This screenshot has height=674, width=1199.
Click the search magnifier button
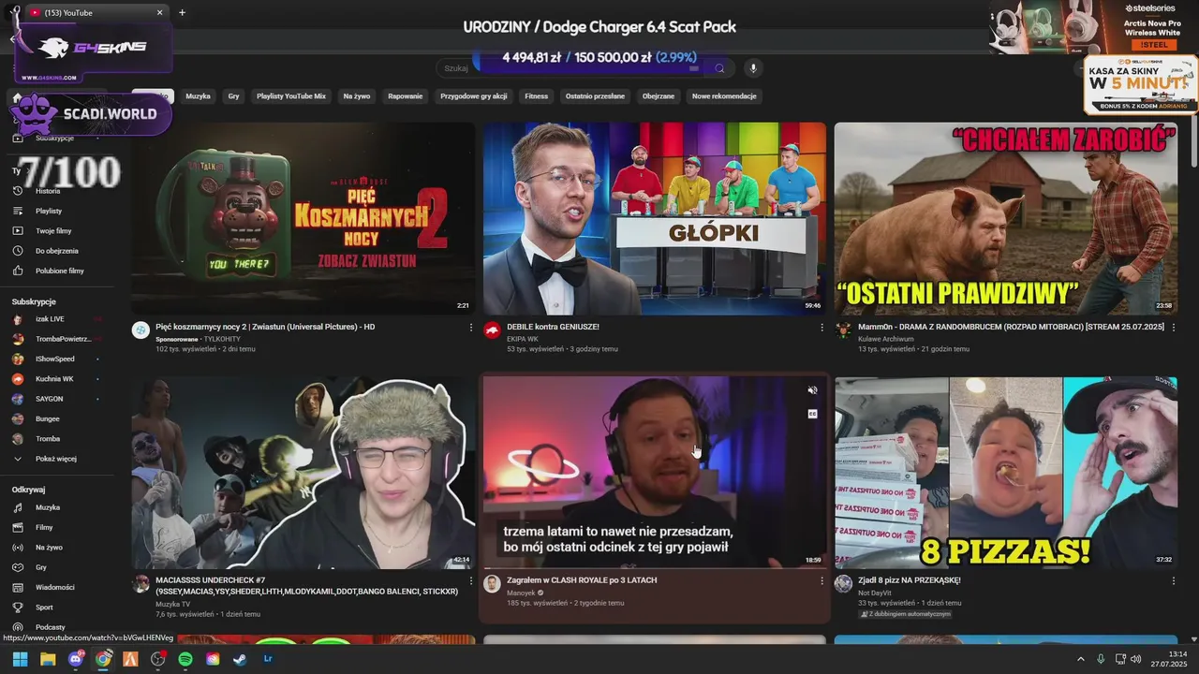tap(719, 68)
